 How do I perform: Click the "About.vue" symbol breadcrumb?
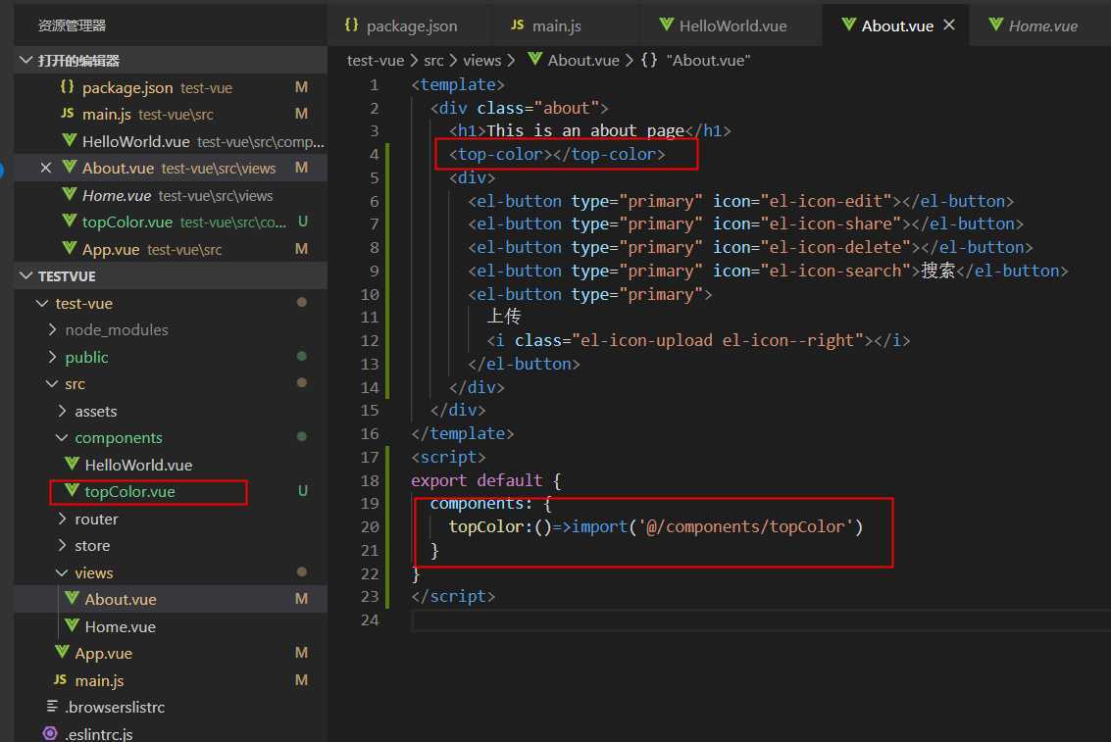[x=708, y=60]
